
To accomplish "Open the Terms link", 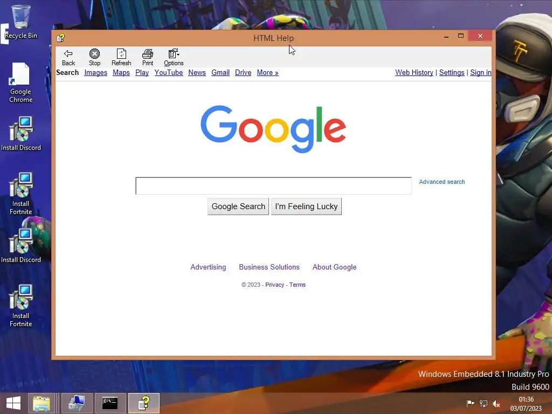I will [x=298, y=285].
